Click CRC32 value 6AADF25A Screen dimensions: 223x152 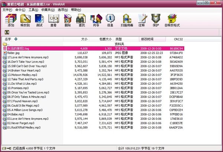[x=176, y=127]
